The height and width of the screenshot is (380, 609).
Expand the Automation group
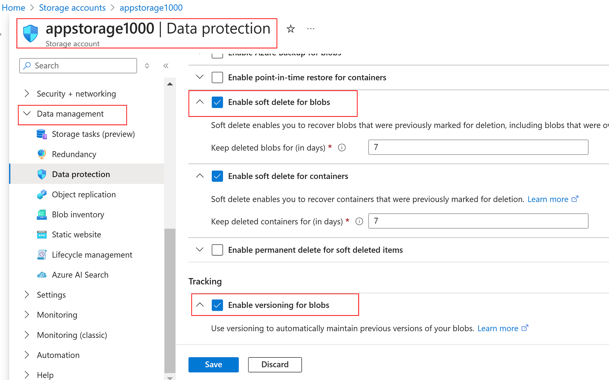[x=27, y=355]
